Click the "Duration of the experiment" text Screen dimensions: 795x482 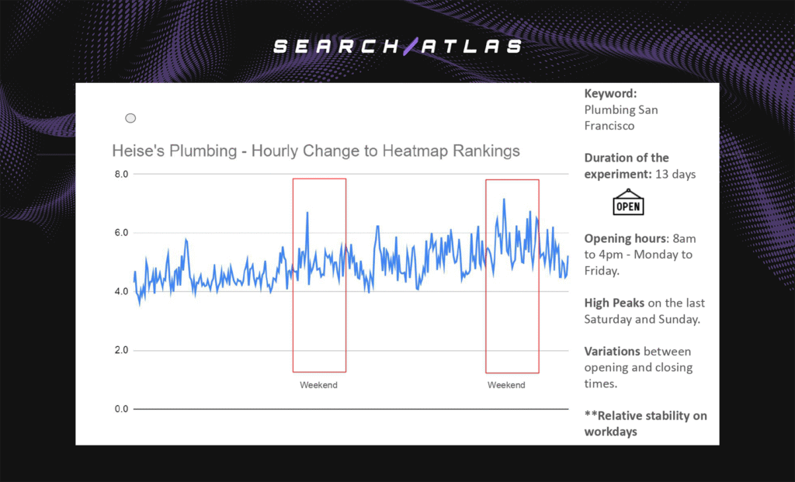627,166
